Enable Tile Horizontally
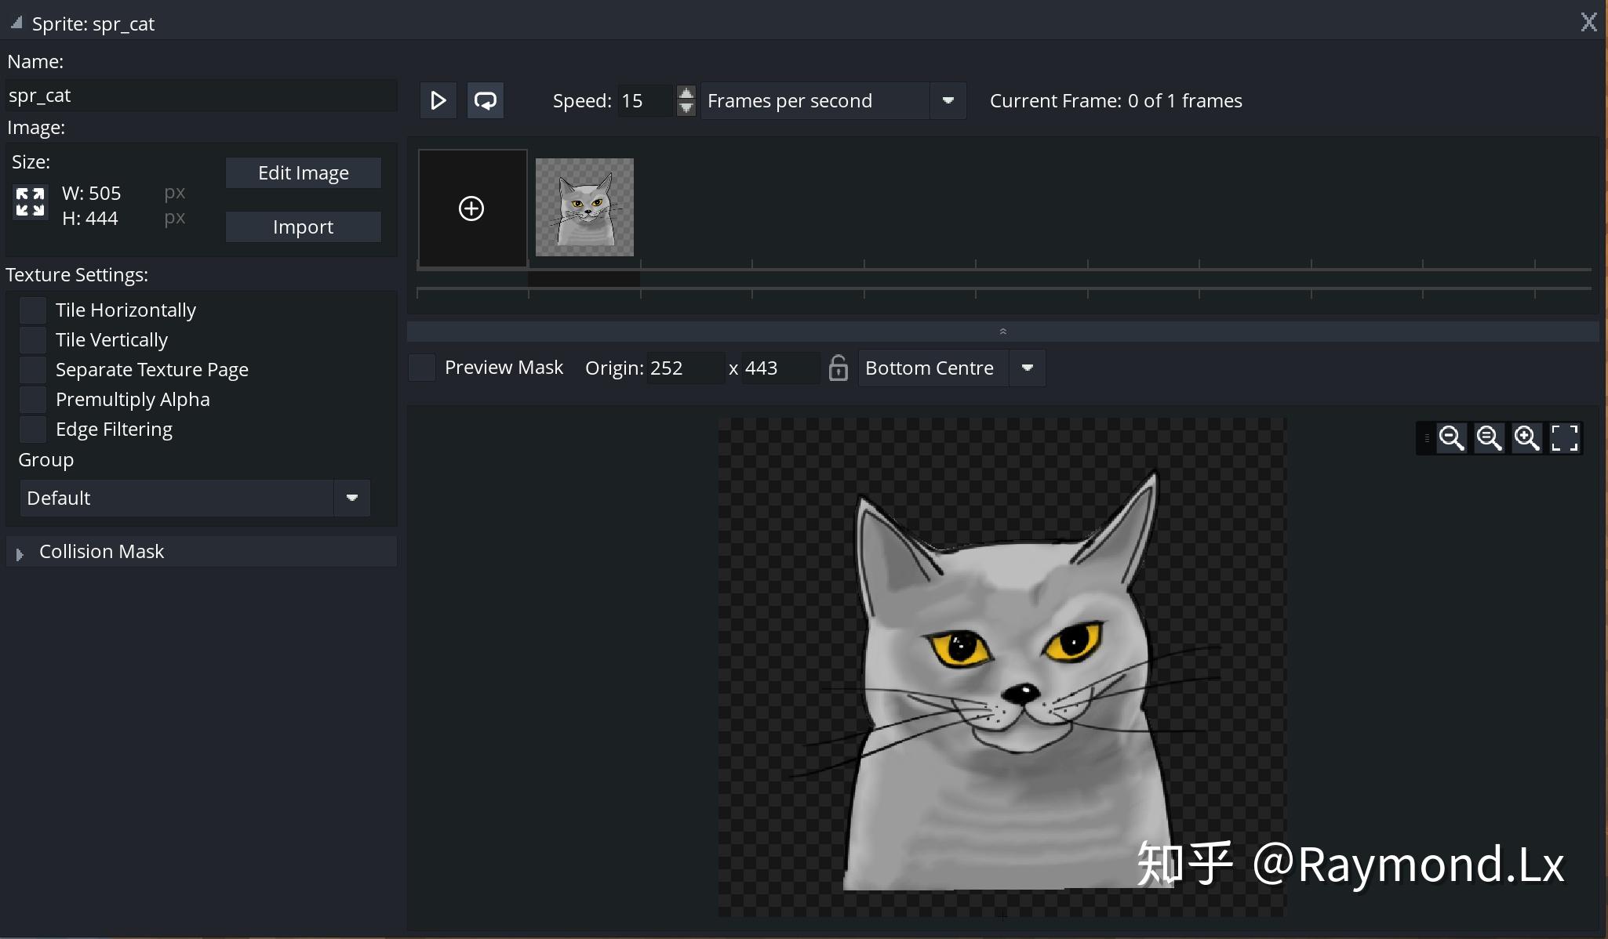 [x=32, y=310]
